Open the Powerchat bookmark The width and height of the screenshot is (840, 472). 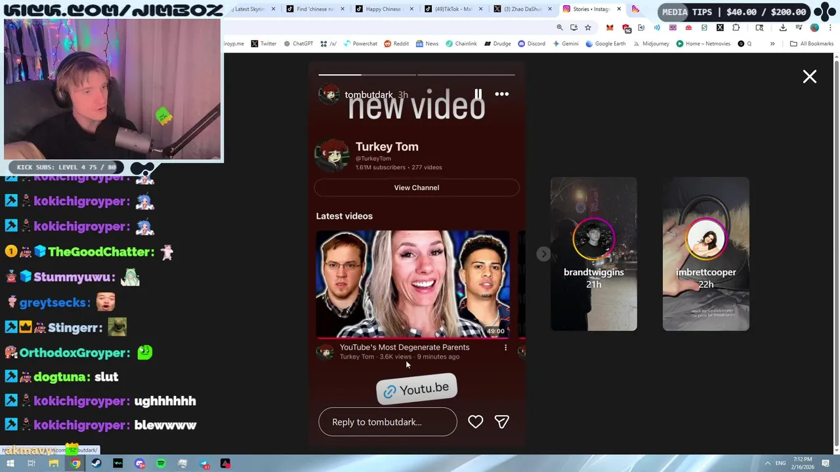pos(360,44)
